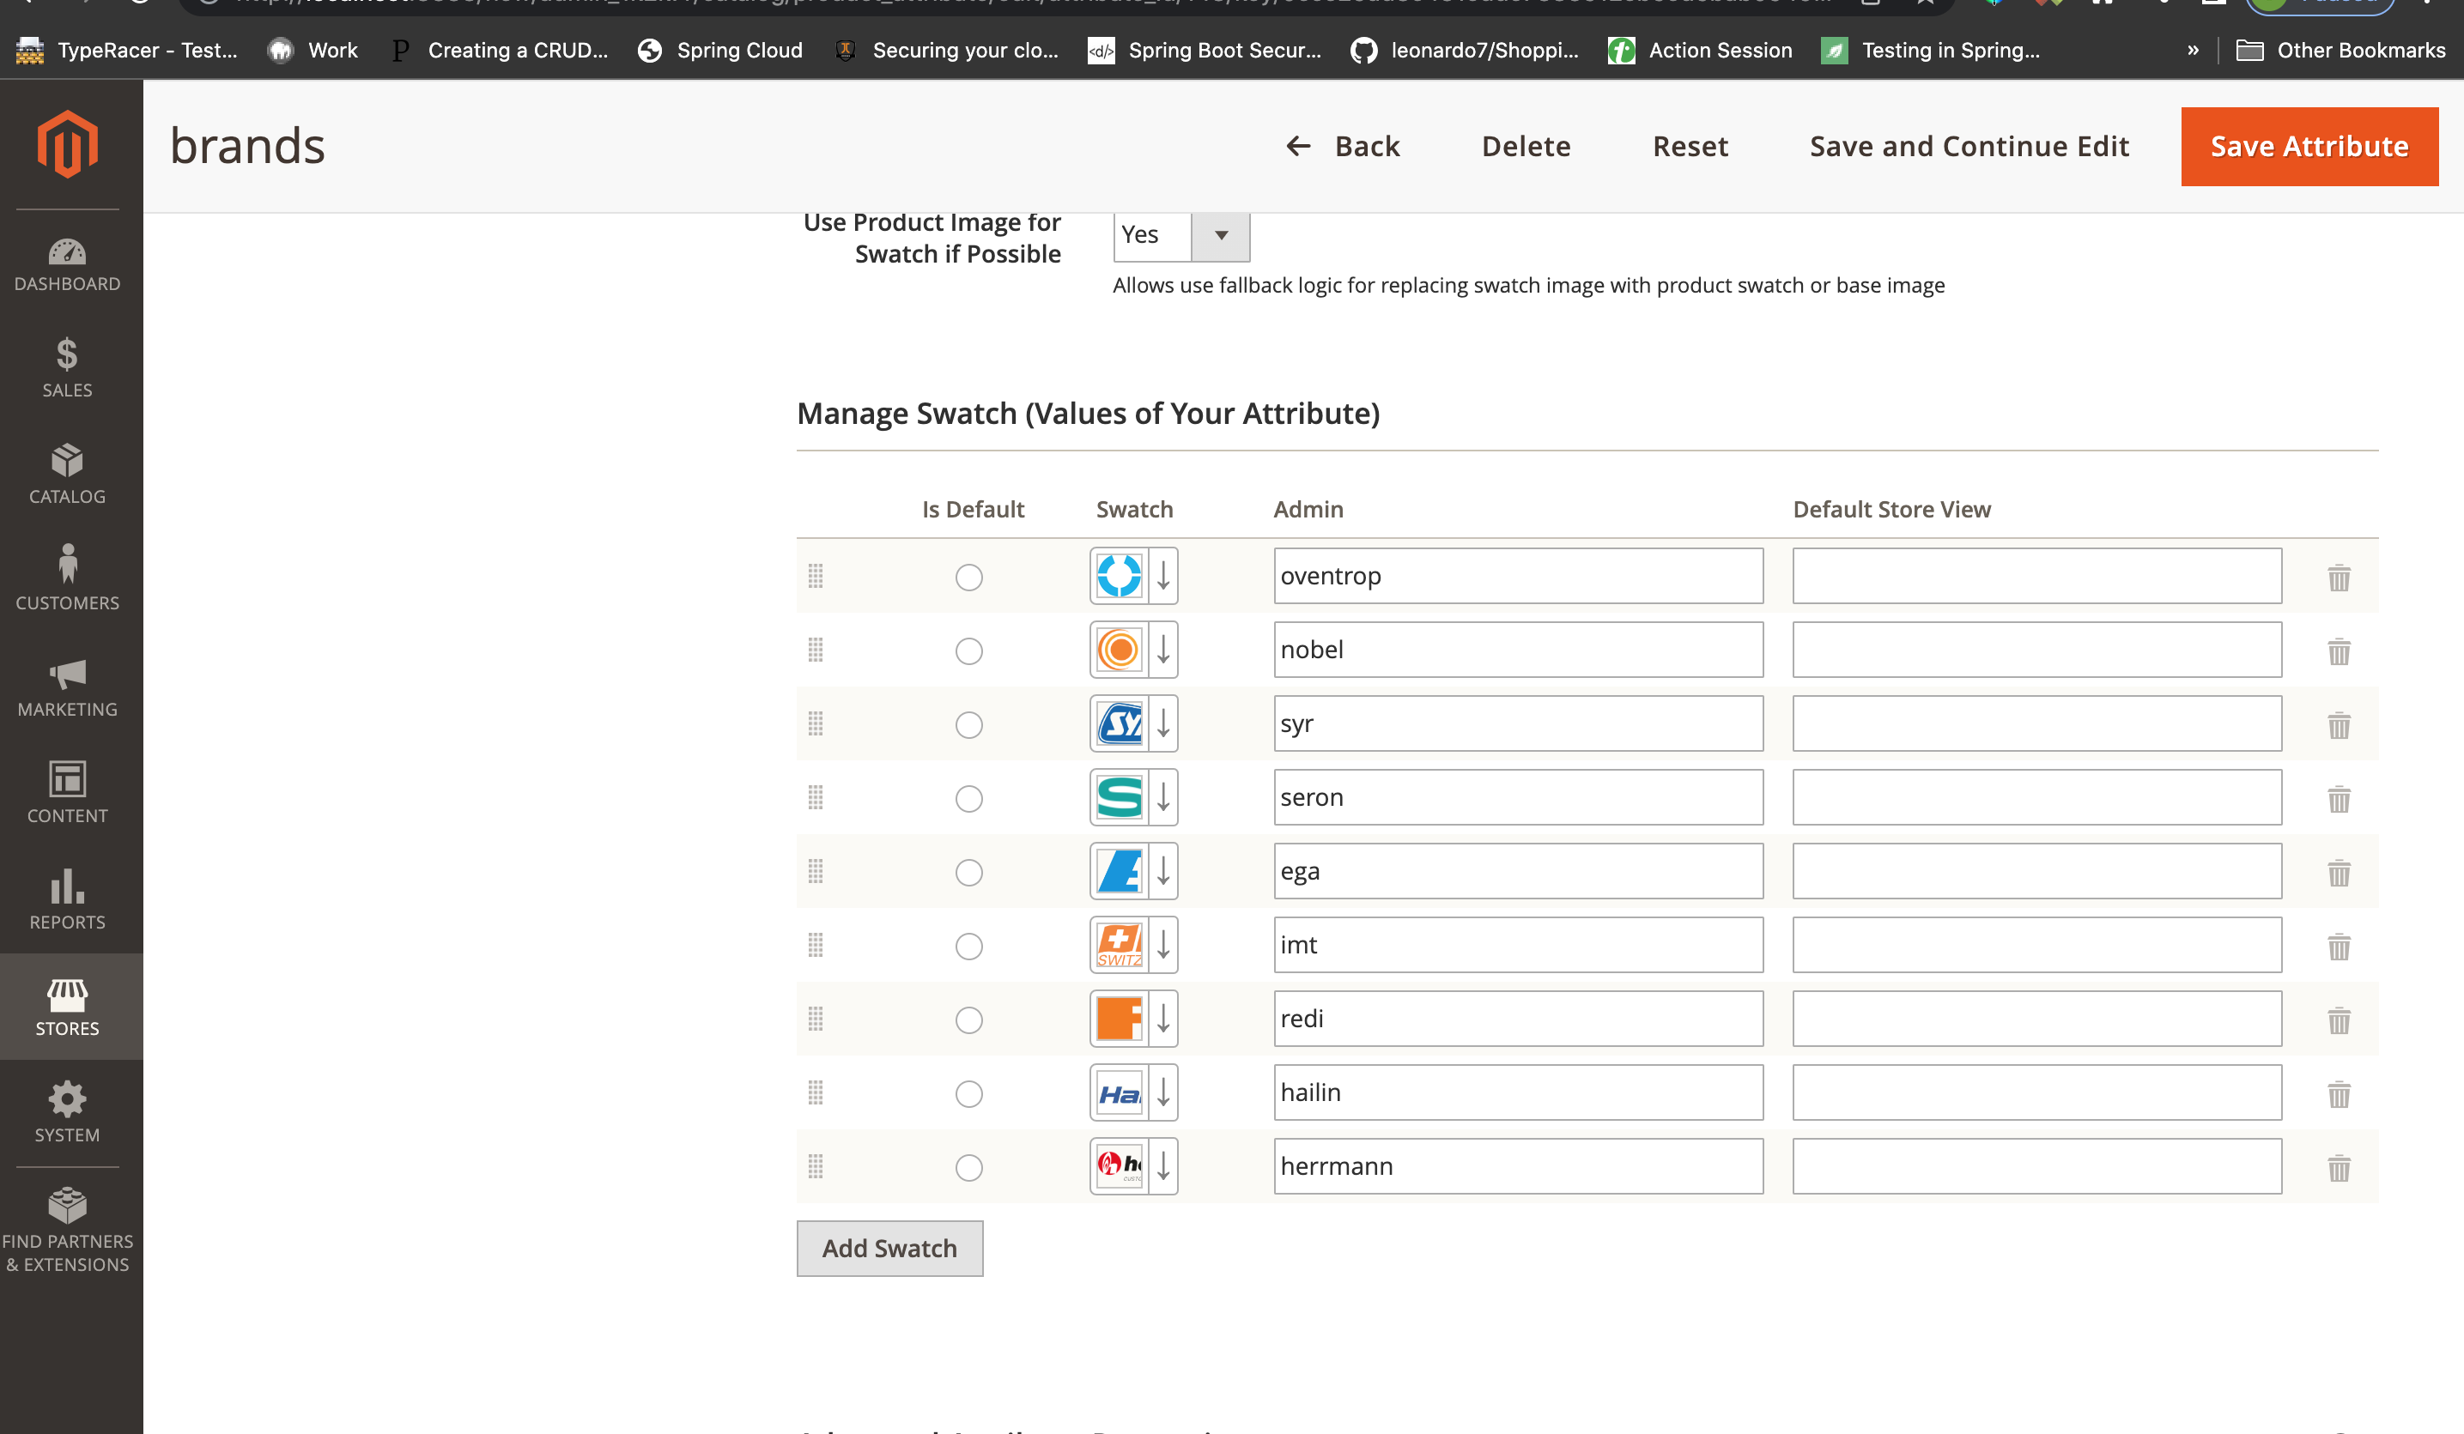This screenshot has height=1434, width=2464.
Task: Open the Stores menu item
Action: pos(69,1007)
